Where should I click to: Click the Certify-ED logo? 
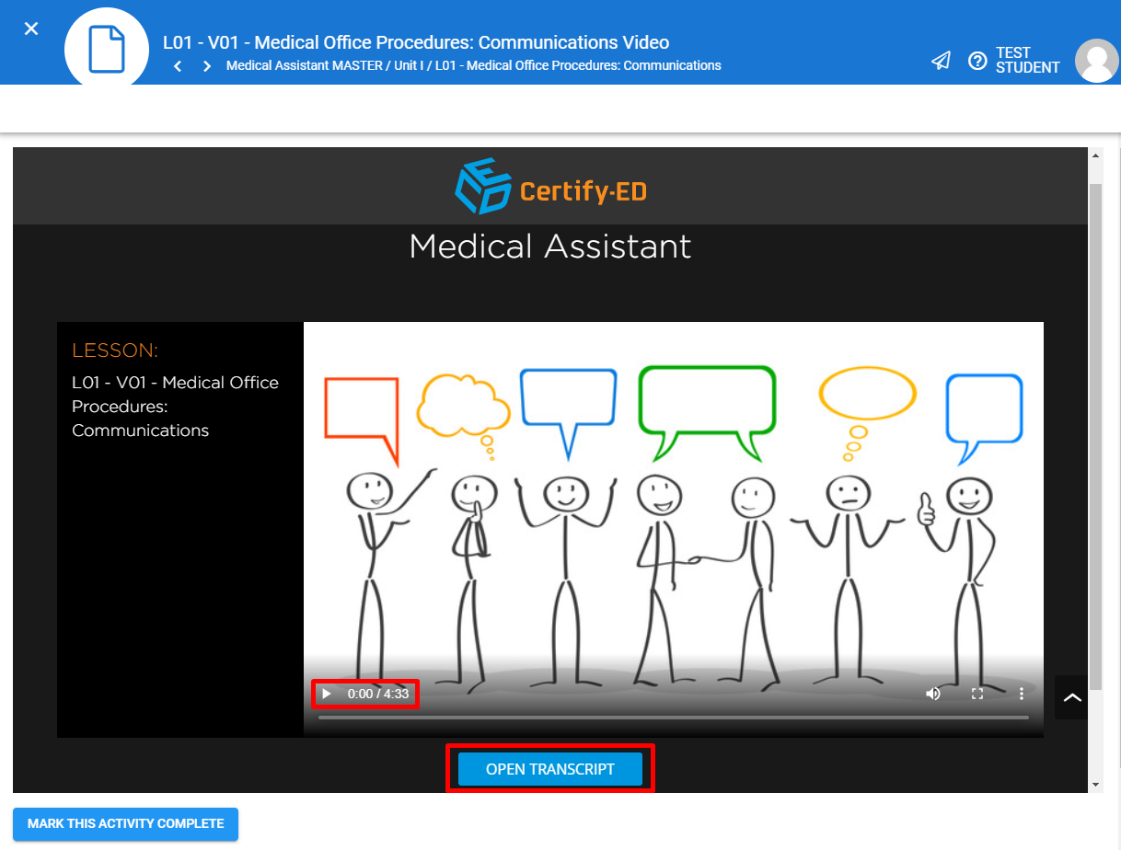(549, 186)
